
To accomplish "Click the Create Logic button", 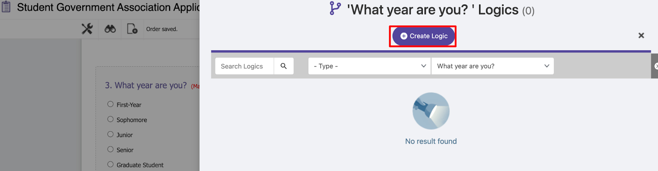I will click(x=423, y=36).
